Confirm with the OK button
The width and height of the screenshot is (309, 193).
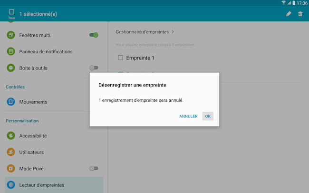point(208,116)
